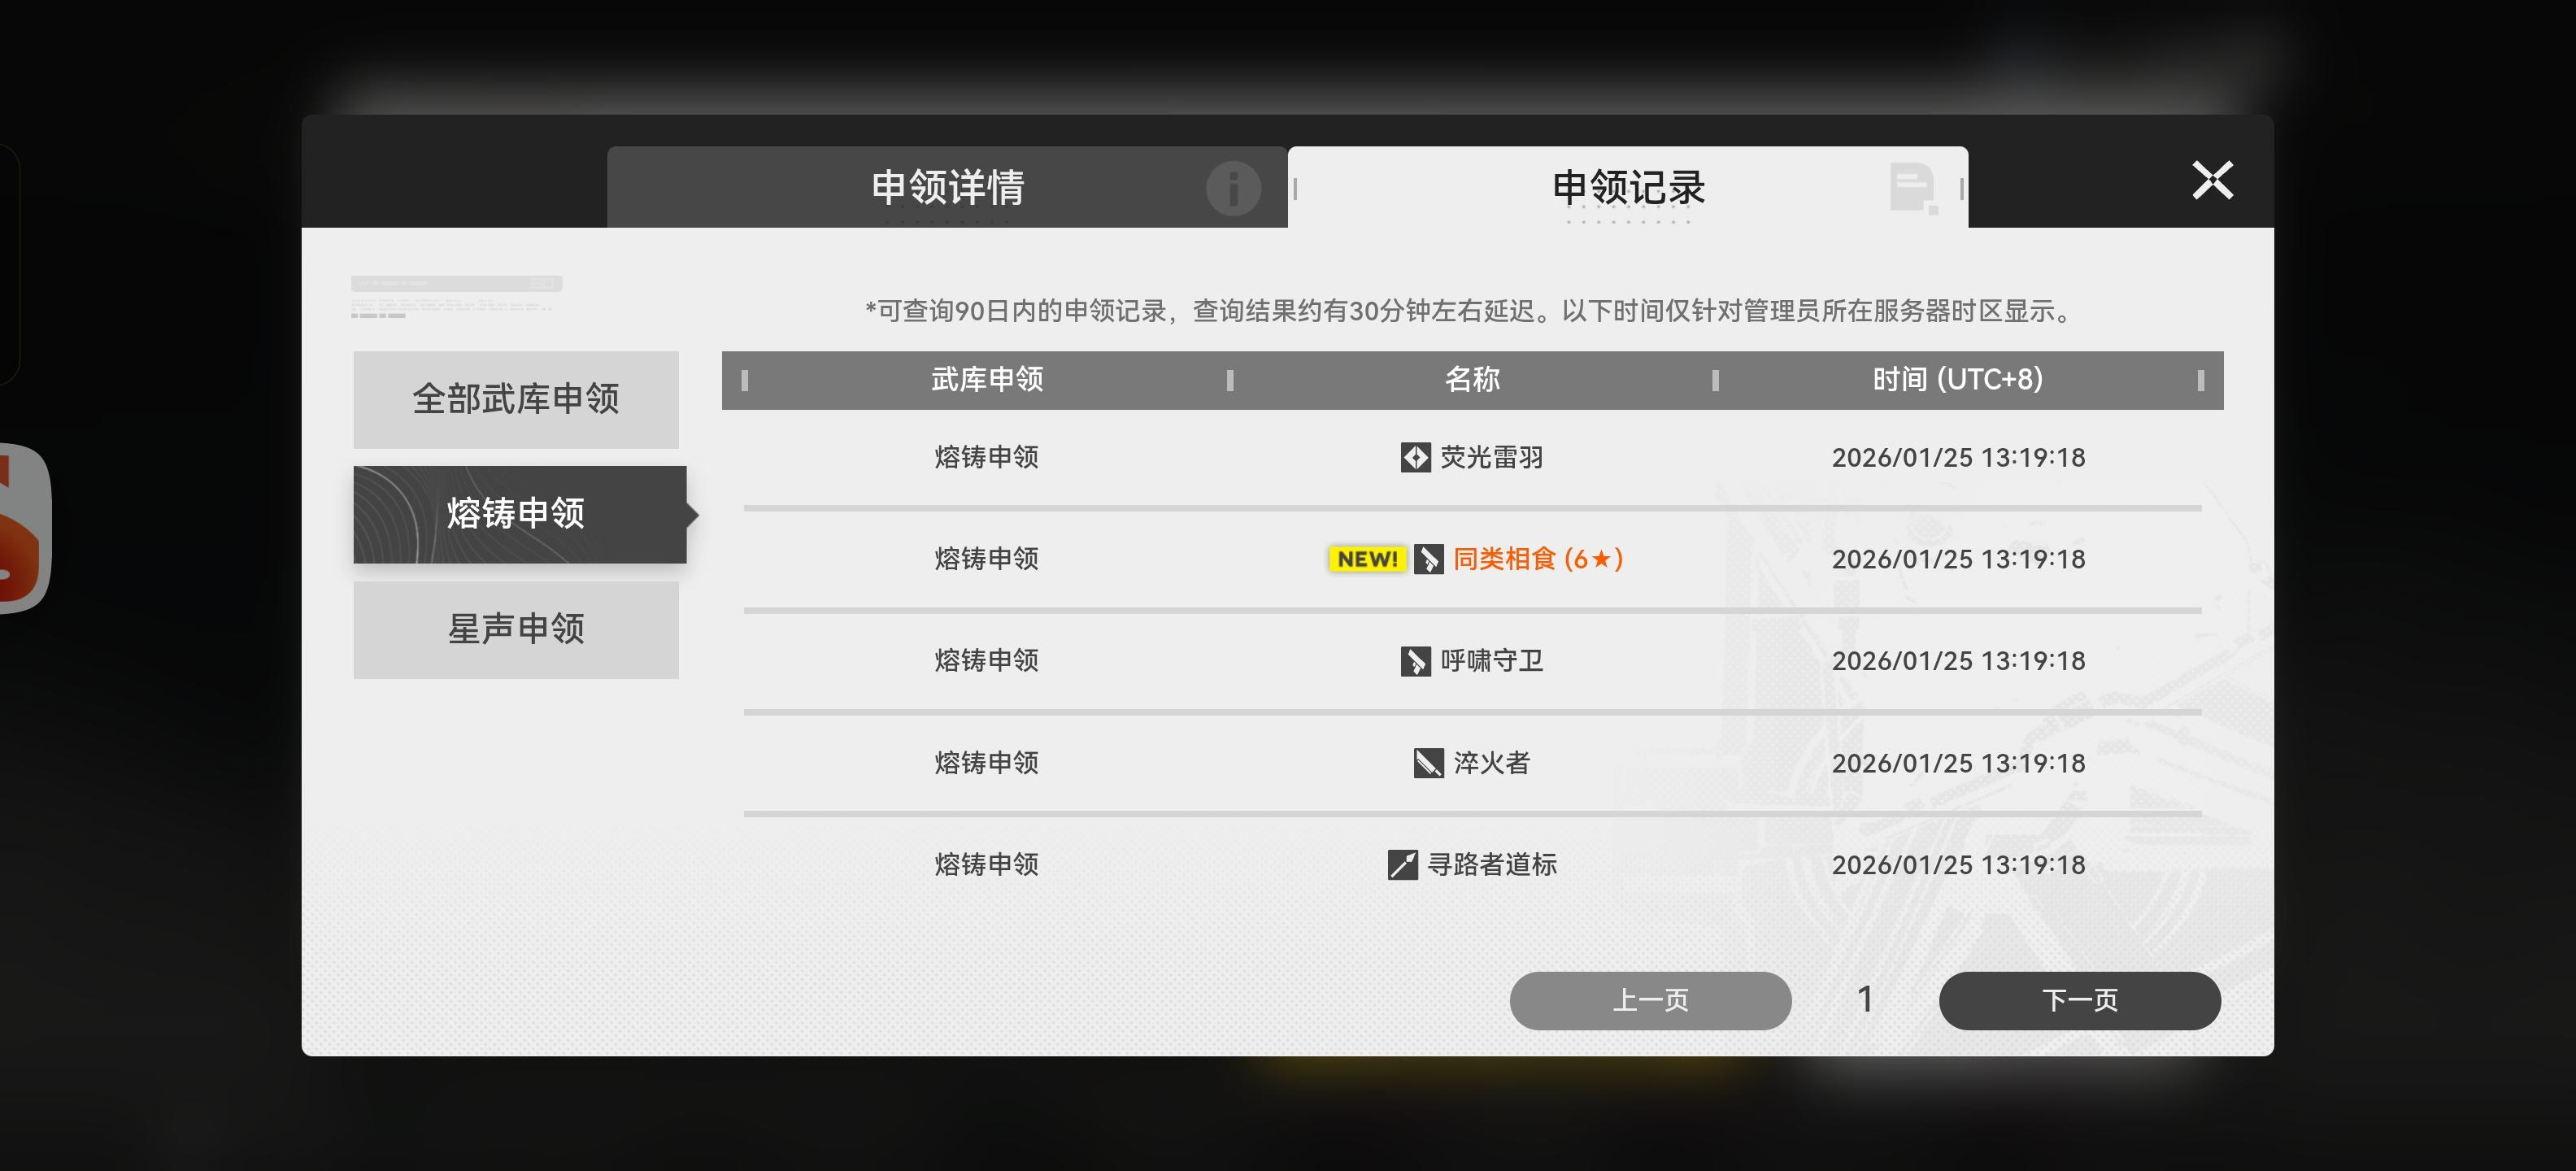
Task: Click the weapon icon beside 呼啸守卫
Action: 1415,661
